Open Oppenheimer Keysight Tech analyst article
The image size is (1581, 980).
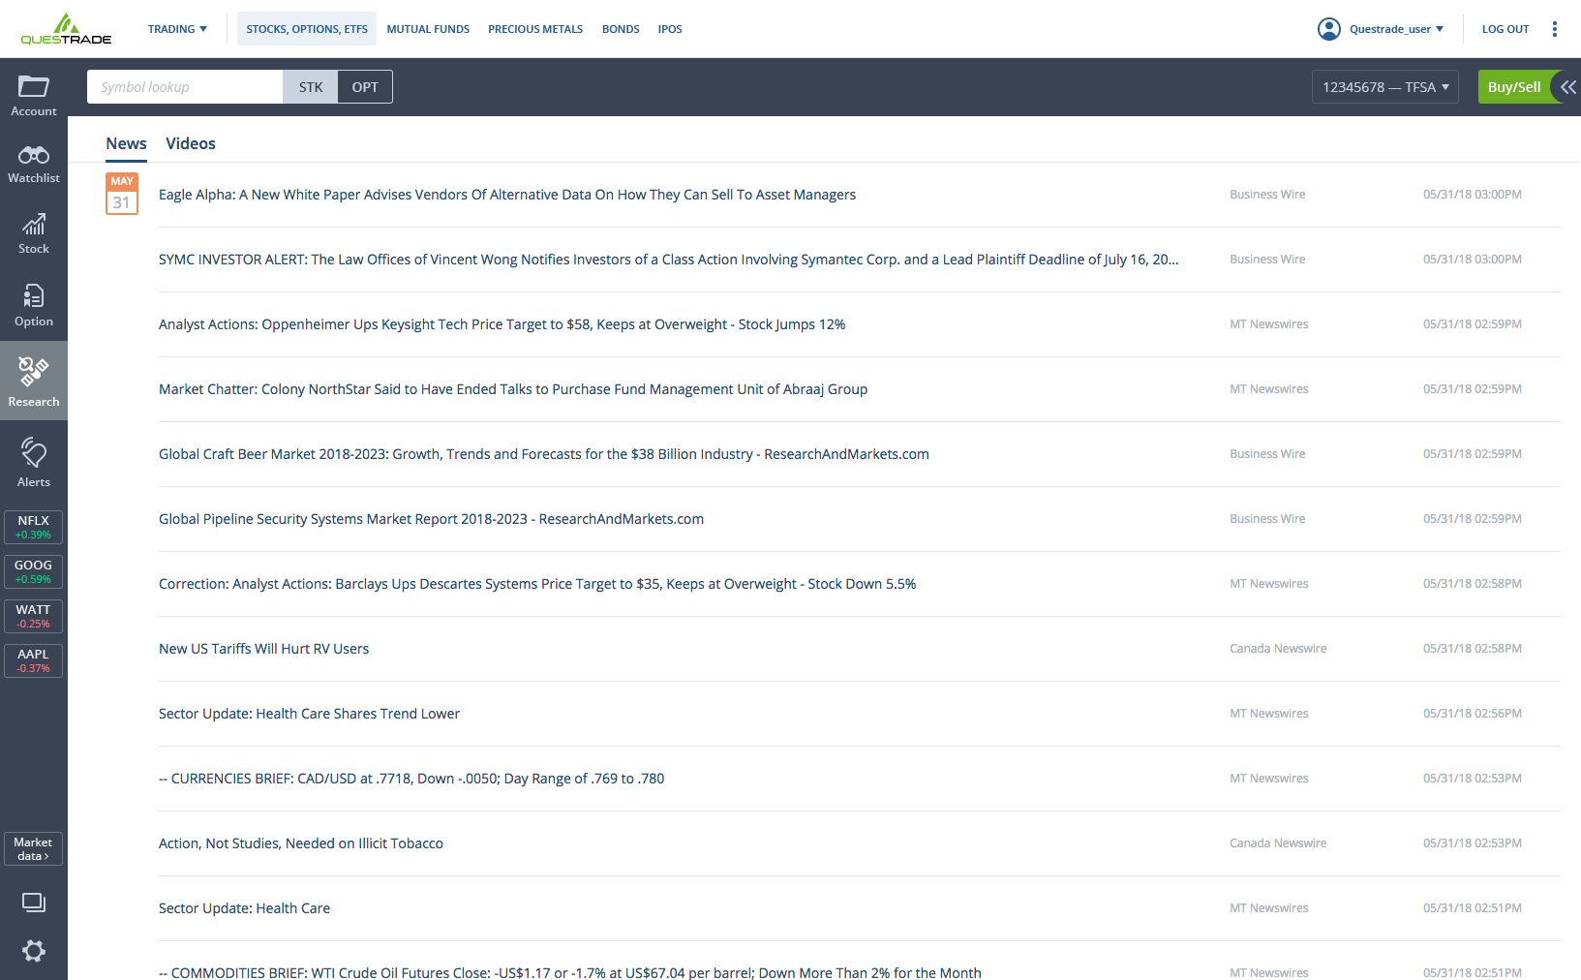(x=502, y=324)
